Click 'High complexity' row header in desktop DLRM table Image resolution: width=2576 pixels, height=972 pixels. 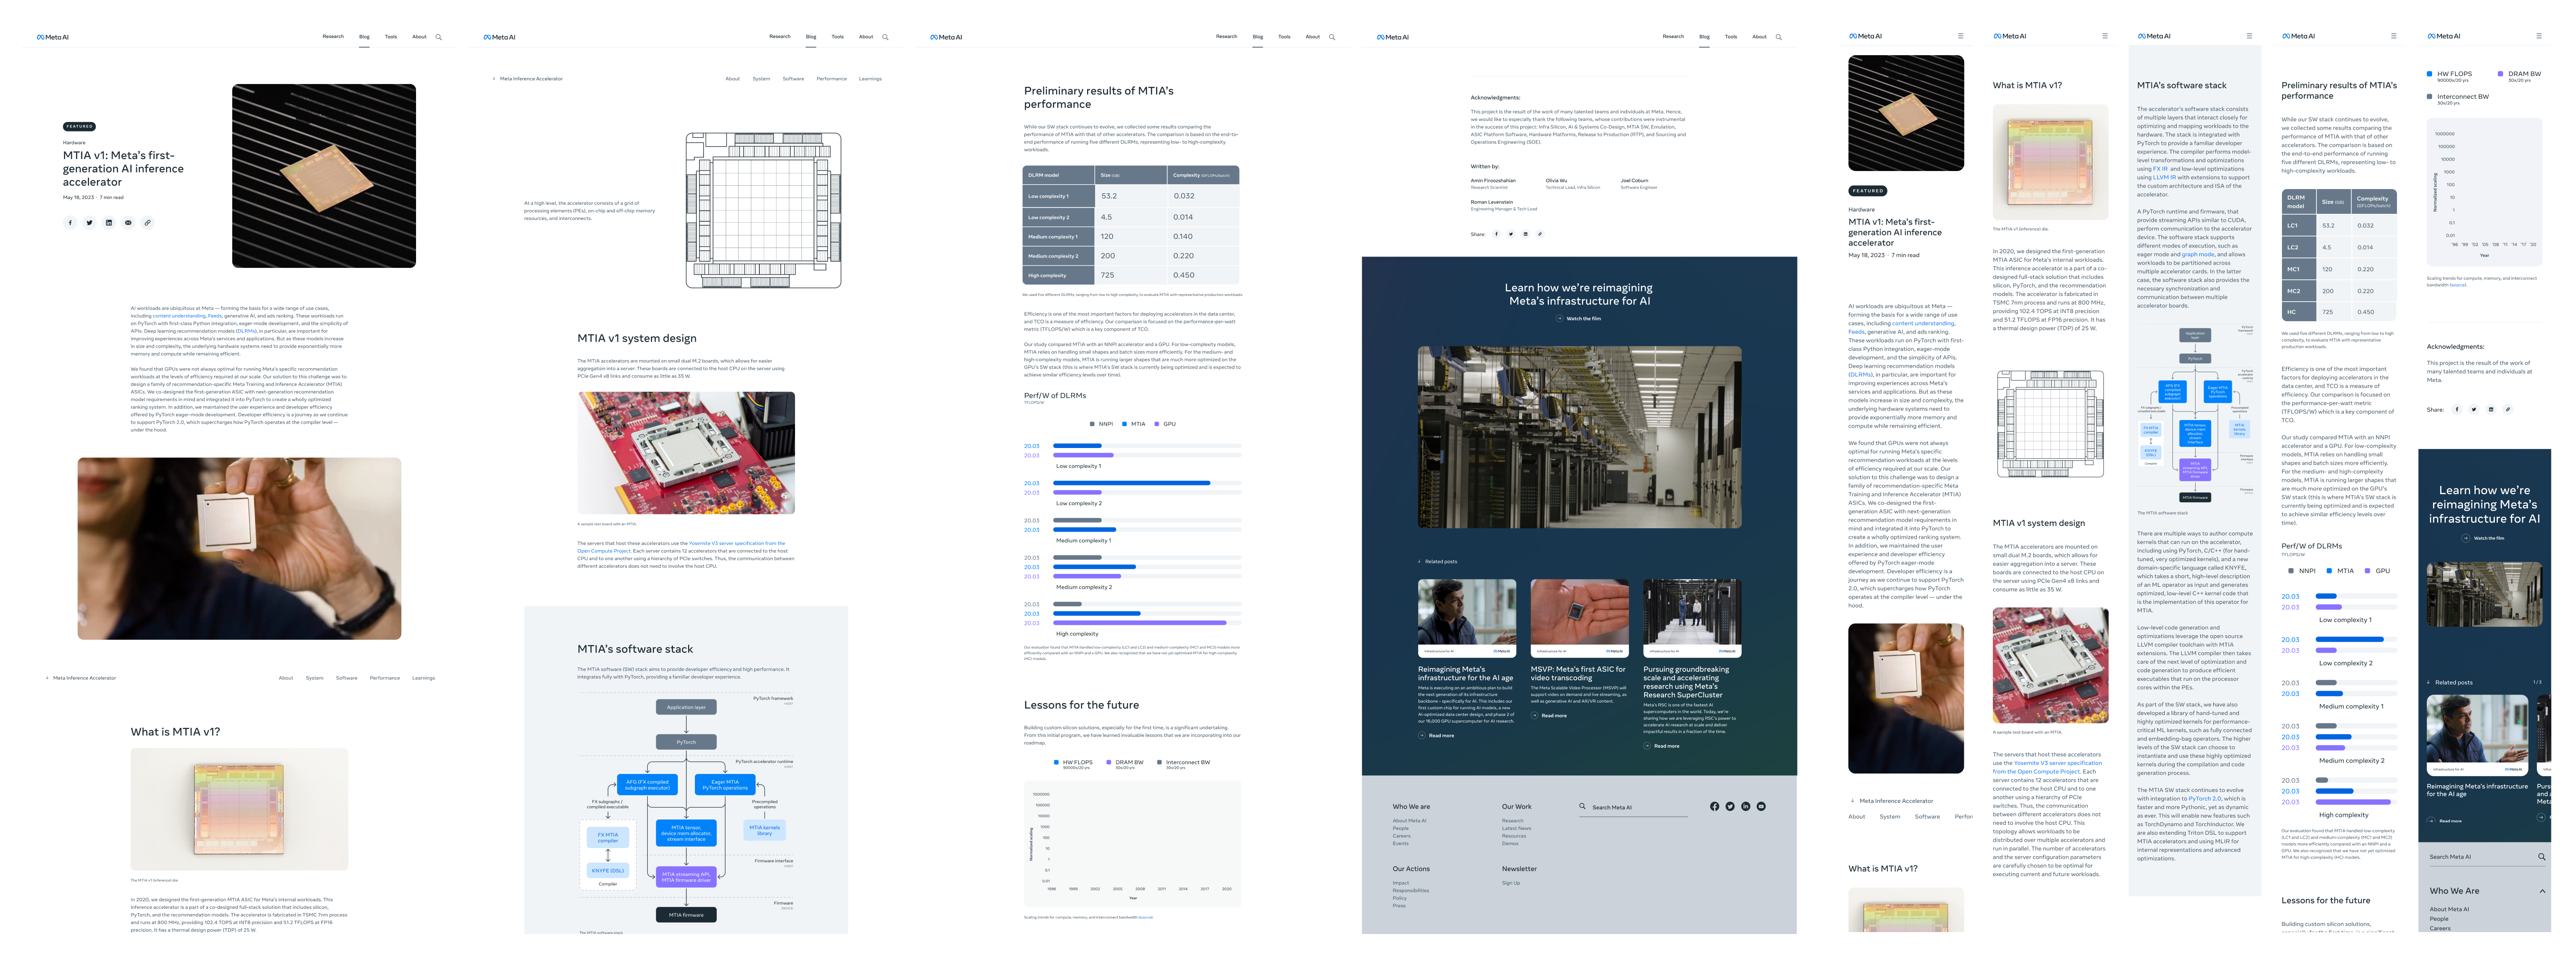pos(1059,275)
